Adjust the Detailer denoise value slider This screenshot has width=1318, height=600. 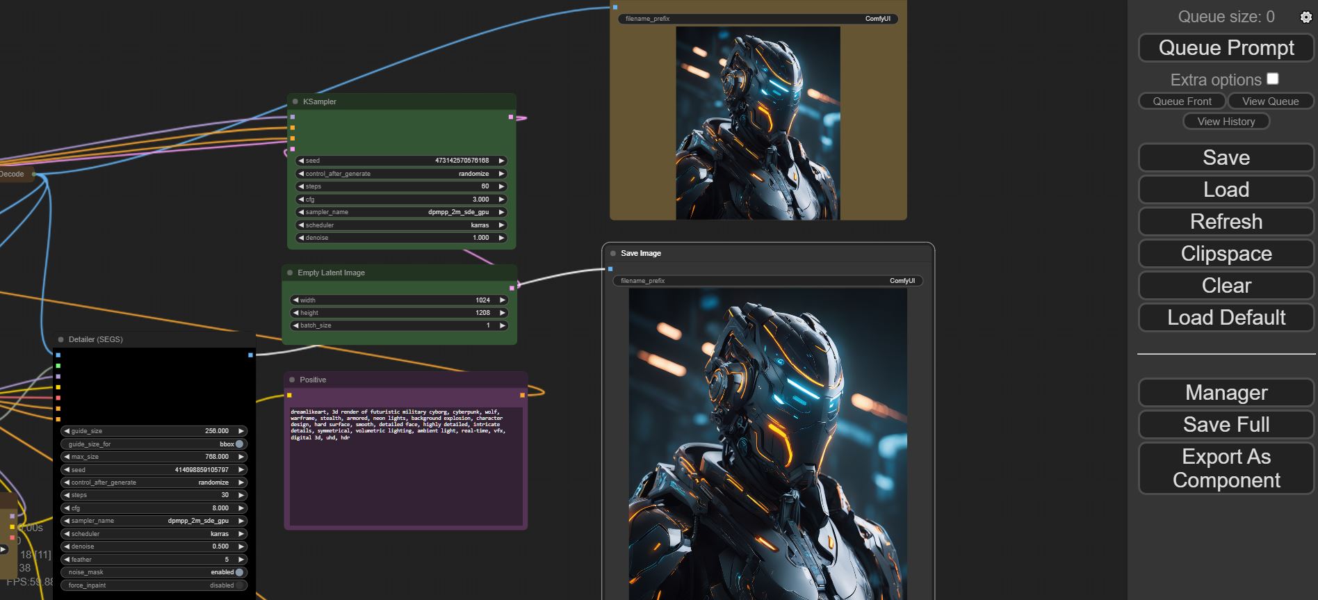[152, 546]
